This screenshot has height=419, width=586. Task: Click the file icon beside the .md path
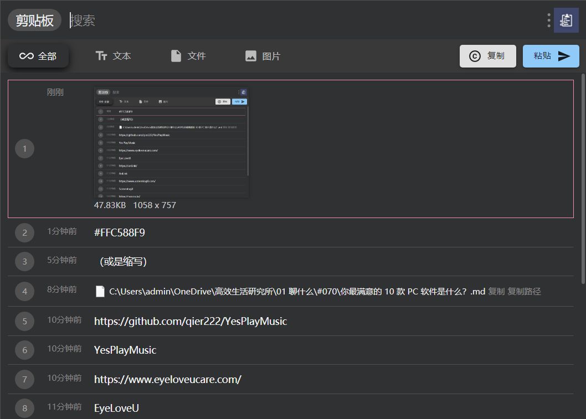pyautogui.click(x=100, y=291)
